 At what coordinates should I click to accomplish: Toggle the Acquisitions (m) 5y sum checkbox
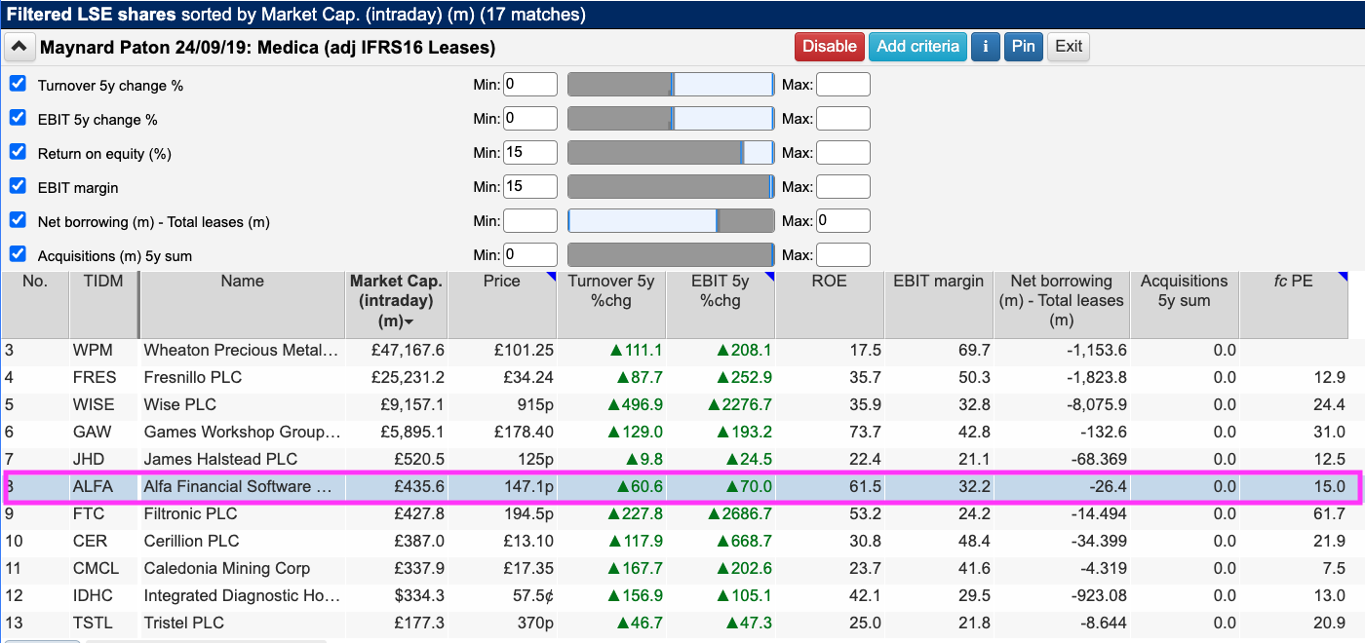(x=18, y=254)
